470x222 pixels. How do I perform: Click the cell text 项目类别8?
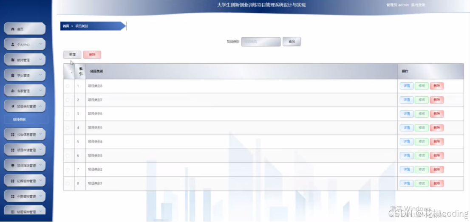(95, 86)
